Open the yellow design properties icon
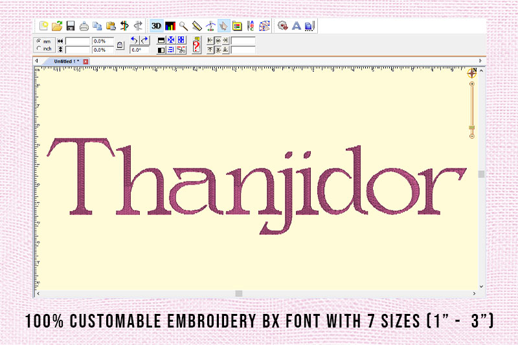This screenshot has height=345, width=518. (237, 26)
